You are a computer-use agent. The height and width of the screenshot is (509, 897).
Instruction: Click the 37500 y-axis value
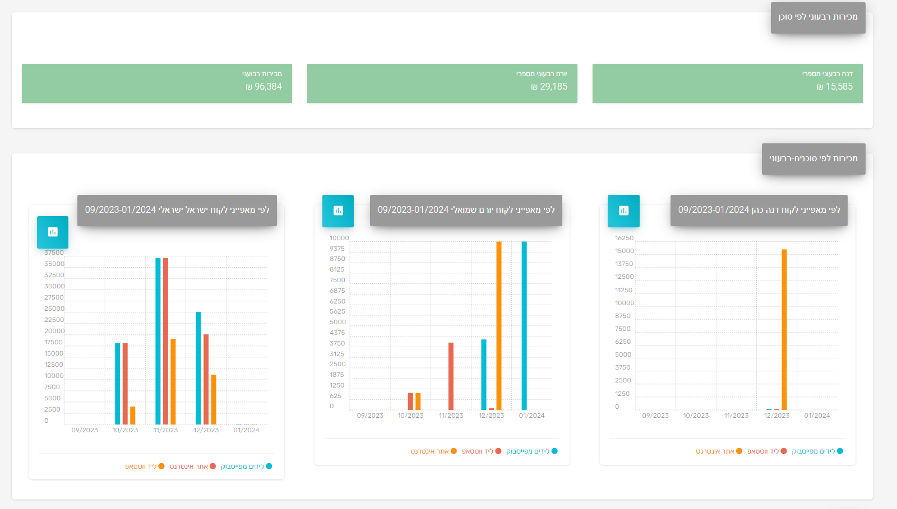[54, 253]
